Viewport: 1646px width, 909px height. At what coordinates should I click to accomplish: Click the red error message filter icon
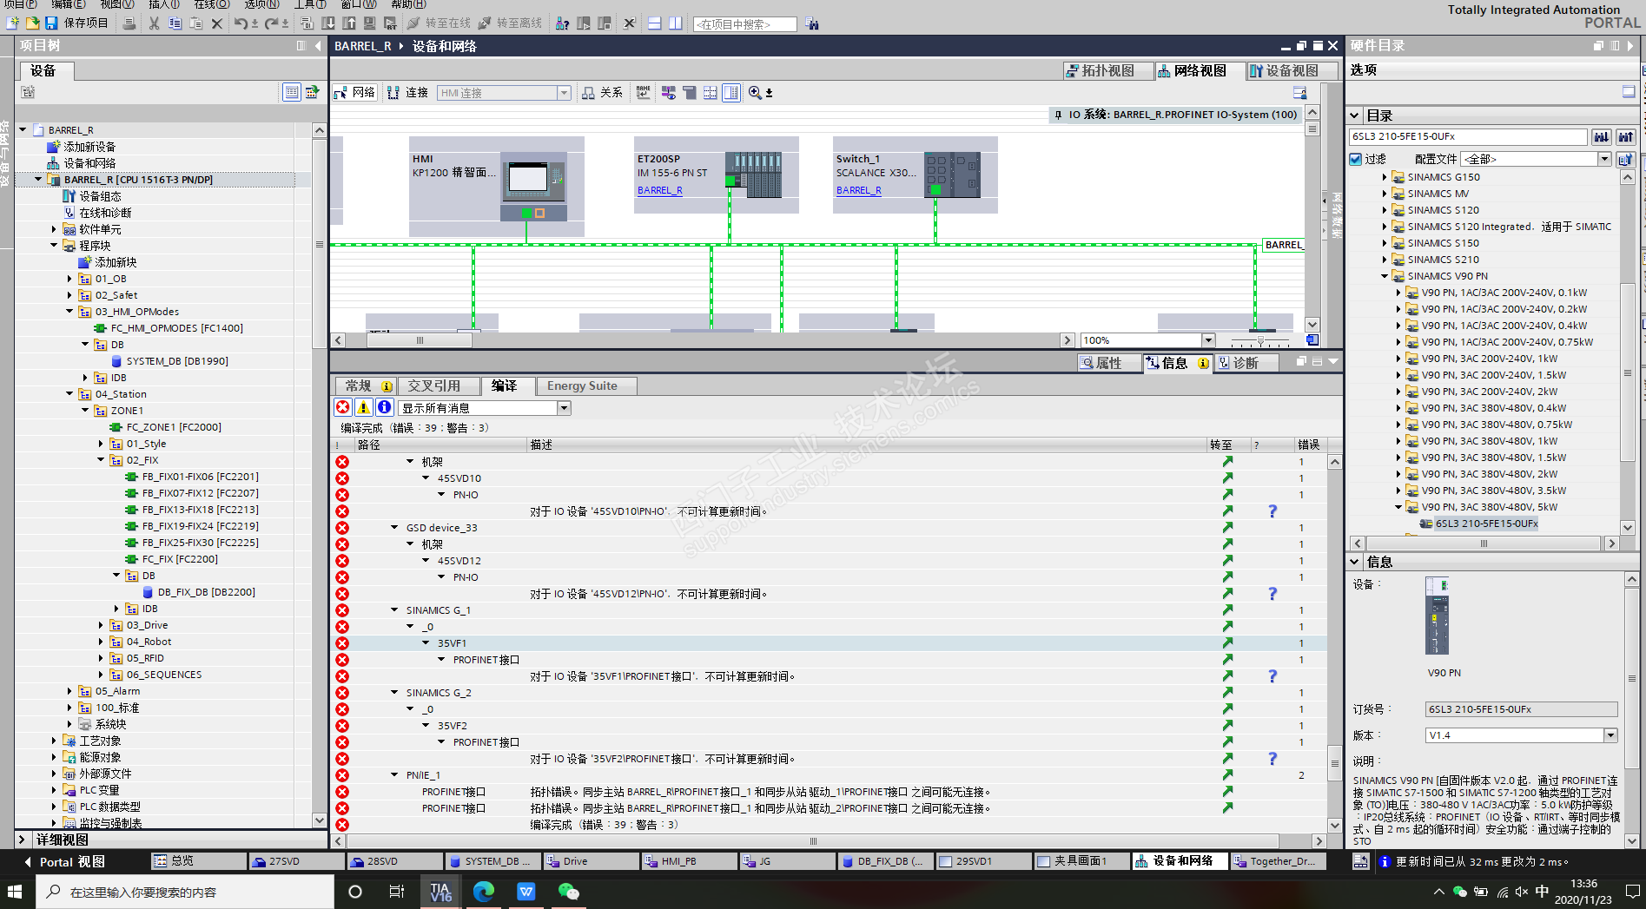pyautogui.click(x=343, y=407)
